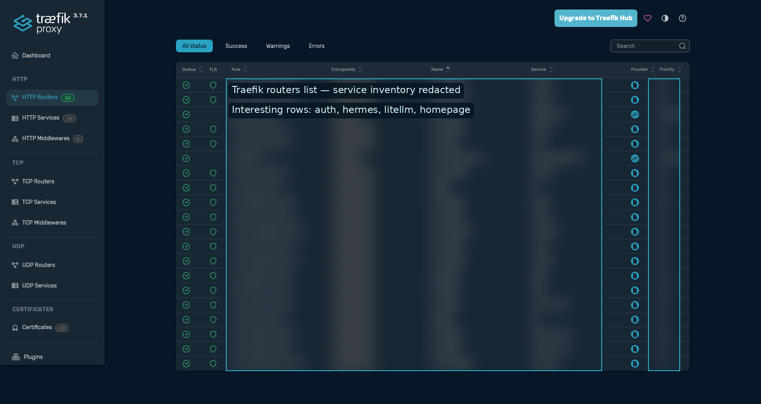The image size is (761, 404).
Task: Open the Dashboard page
Action: (x=52, y=55)
